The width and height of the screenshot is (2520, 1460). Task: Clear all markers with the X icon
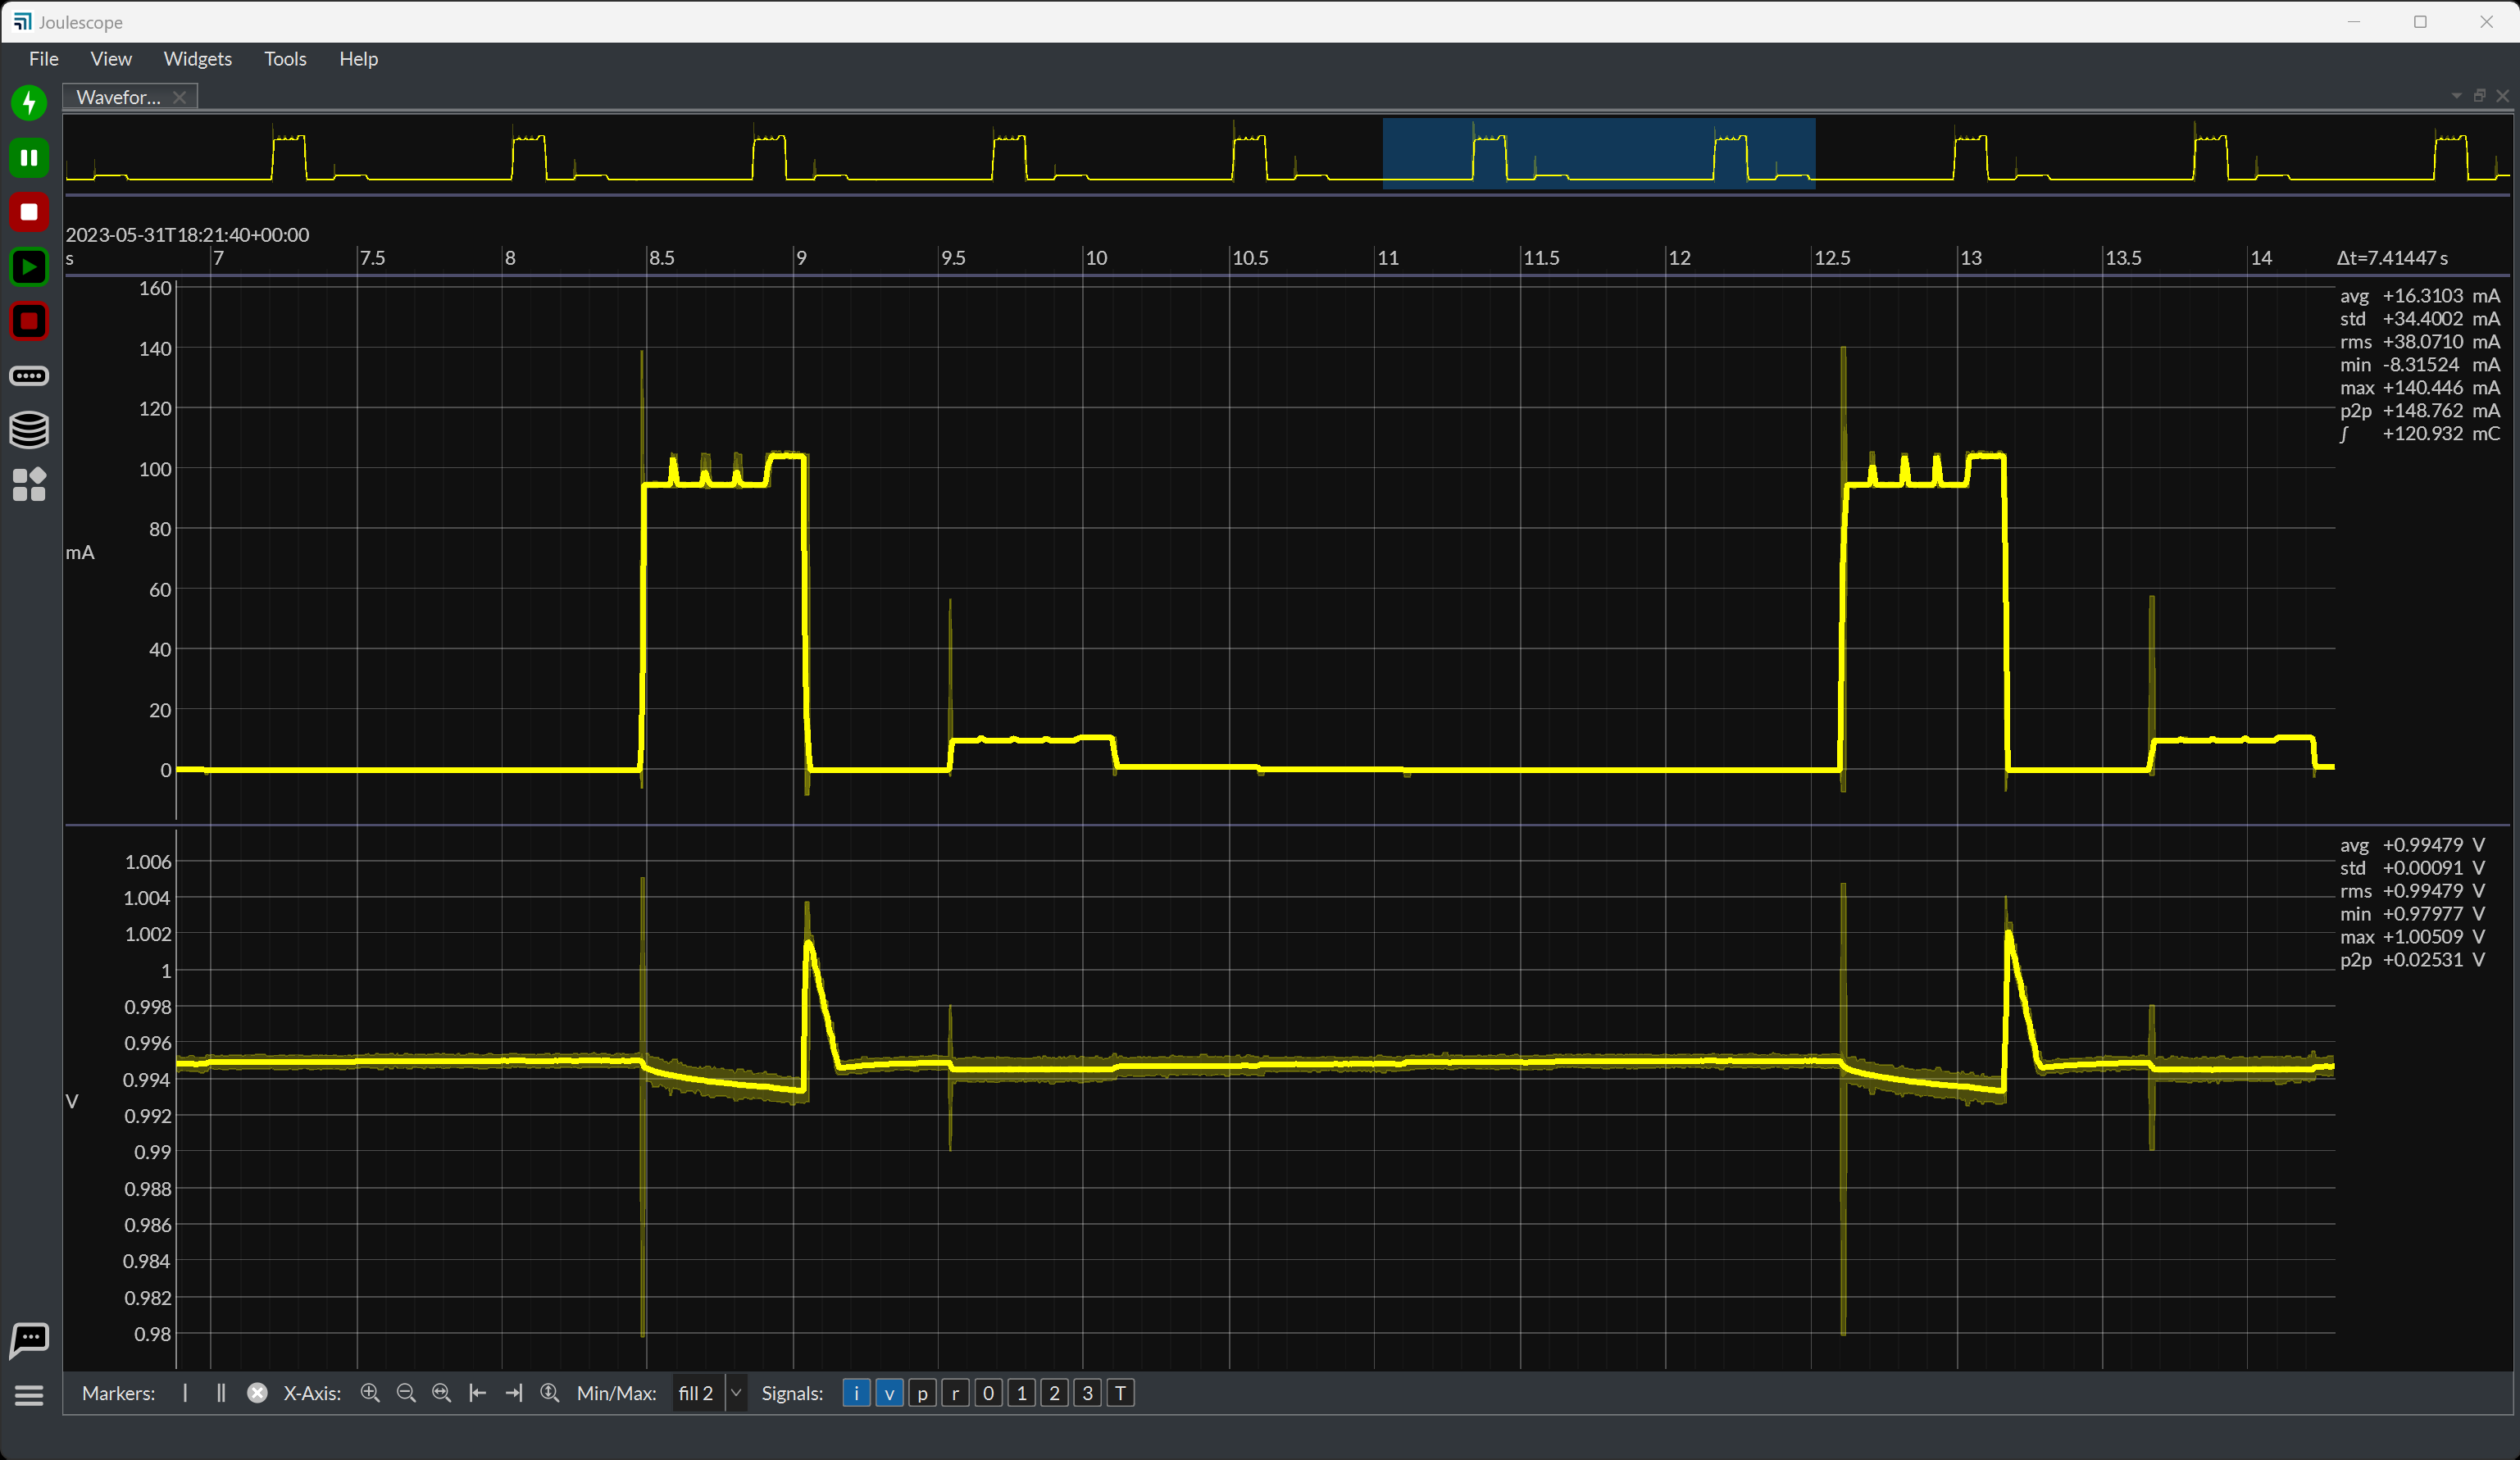point(257,1393)
